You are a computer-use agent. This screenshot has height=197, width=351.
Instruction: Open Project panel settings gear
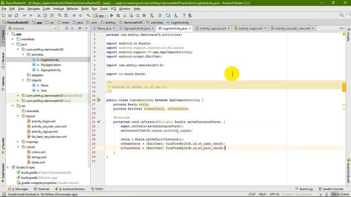click(80, 28)
